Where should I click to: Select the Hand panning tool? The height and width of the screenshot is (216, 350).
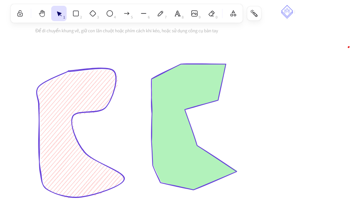[42, 13]
